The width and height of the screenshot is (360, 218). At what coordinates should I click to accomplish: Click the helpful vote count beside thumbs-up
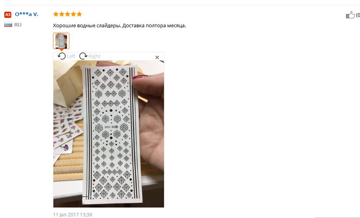click(x=358, y=15)
